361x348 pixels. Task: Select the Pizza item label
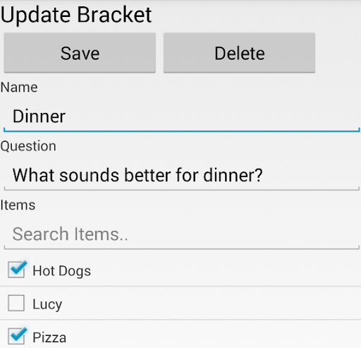[49, 337]
